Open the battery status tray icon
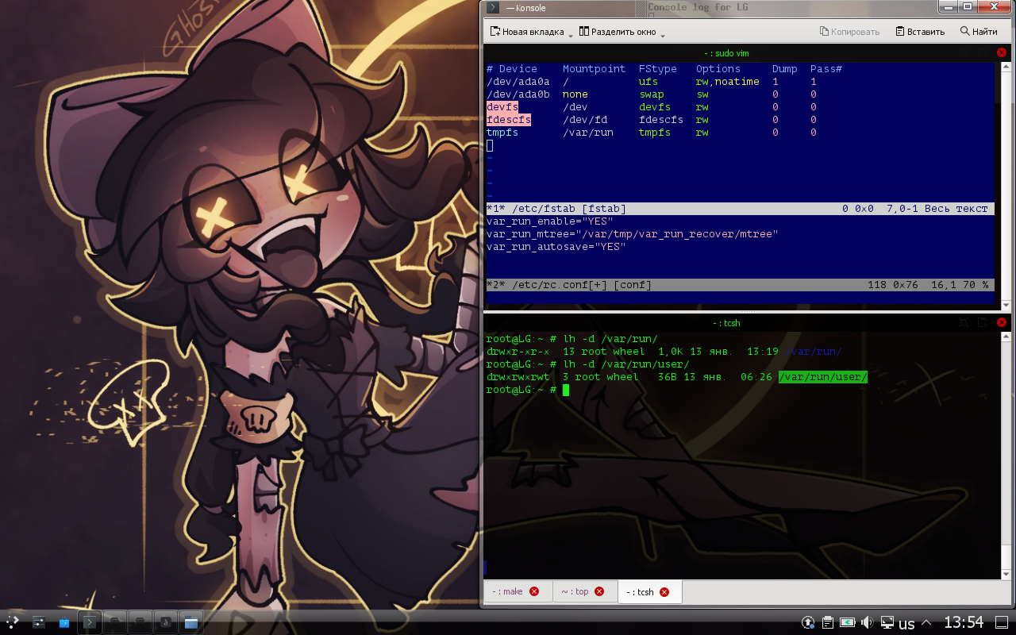1016x635 pixels. click(848, 623)
